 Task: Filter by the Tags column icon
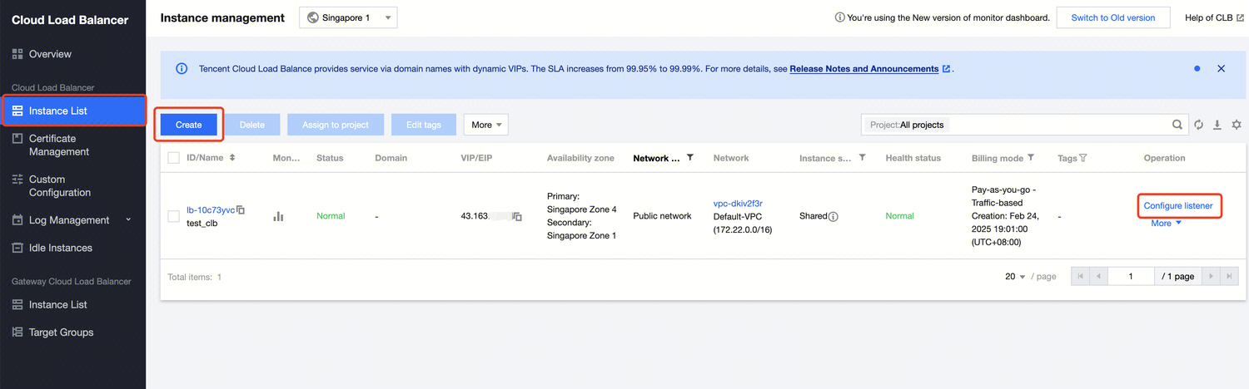coord(1082,158)
